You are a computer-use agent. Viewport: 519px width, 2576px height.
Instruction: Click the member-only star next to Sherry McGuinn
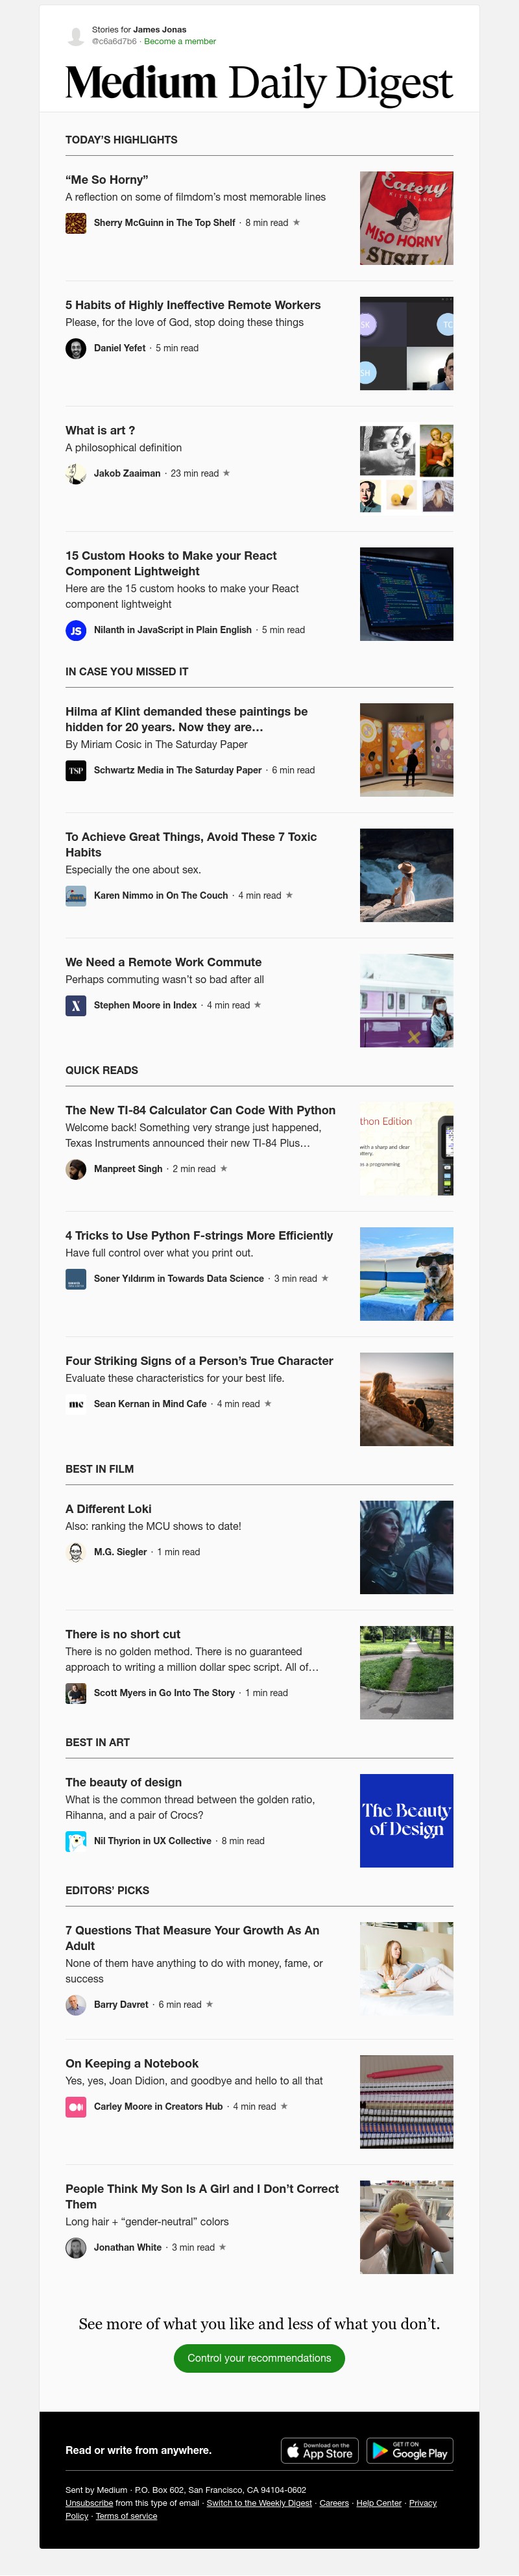coord(296,223)
